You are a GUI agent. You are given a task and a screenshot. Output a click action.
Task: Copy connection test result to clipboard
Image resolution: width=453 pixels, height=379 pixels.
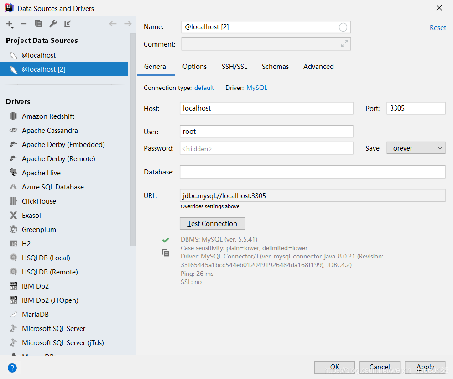[166, 253]
